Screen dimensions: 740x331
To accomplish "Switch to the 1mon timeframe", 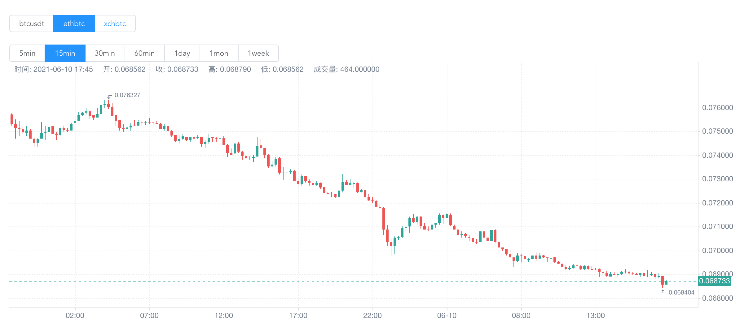I will [x=219, y=53].
